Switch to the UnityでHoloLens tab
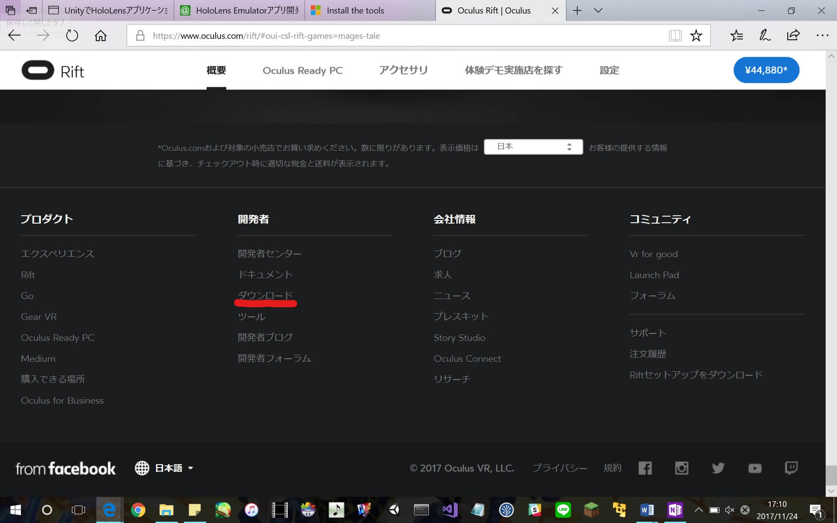The width and height of the screenshot is (837, 523). pos(109,10)
